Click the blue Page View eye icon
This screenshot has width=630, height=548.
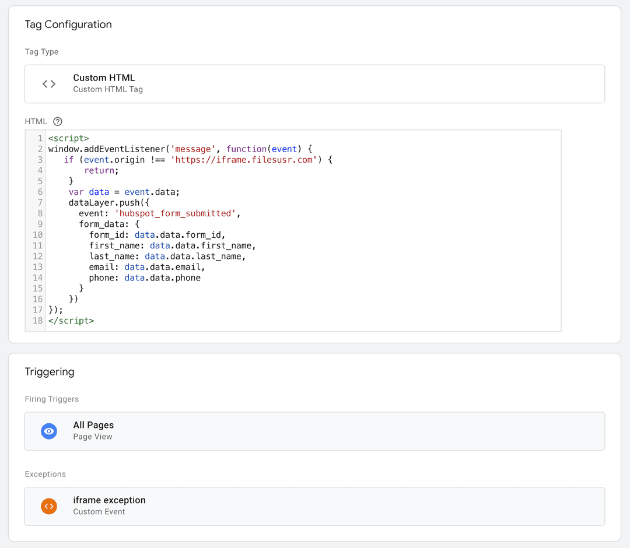(49, 431)
